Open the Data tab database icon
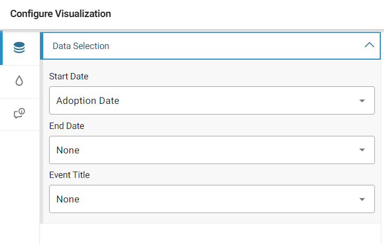Viewport: 384px width, 244px height. point(19,47)
